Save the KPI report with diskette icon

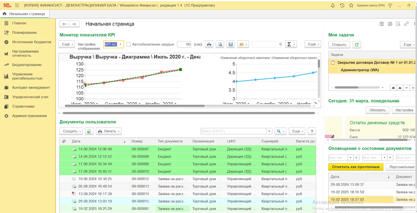(x=231, y=44)
